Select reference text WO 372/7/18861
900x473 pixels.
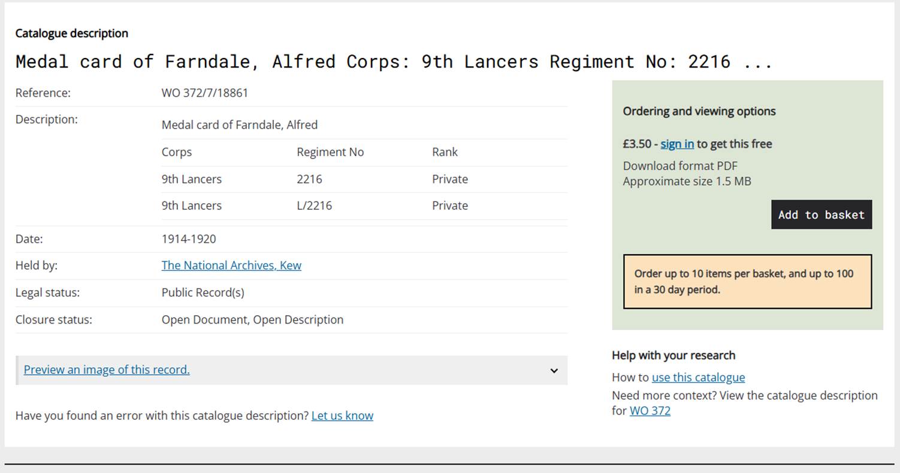tap(205, 93)
